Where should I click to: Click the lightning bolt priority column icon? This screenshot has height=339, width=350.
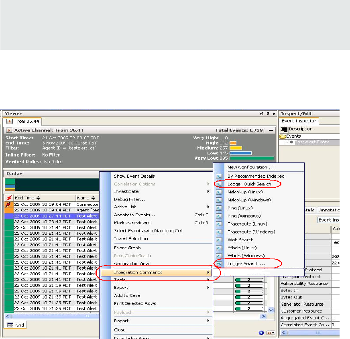coord(9,198)
